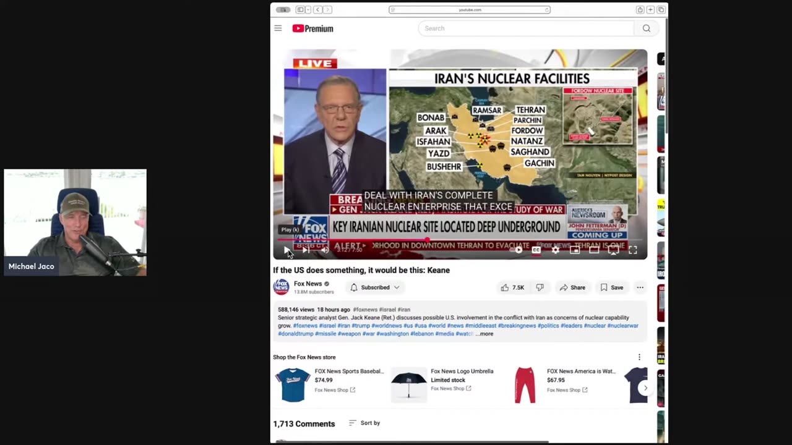
Task: Click the AirPlay cast icon
Action: pyautogui.click(x=613, y=250)
